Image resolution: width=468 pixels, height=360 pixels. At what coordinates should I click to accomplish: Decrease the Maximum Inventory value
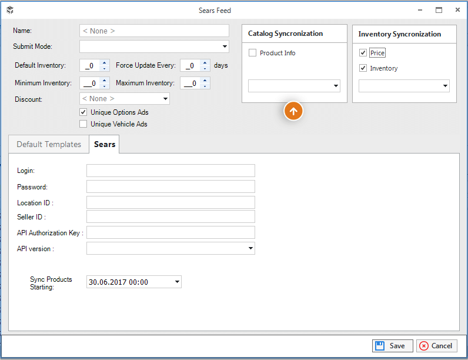(x=205, y=86)
